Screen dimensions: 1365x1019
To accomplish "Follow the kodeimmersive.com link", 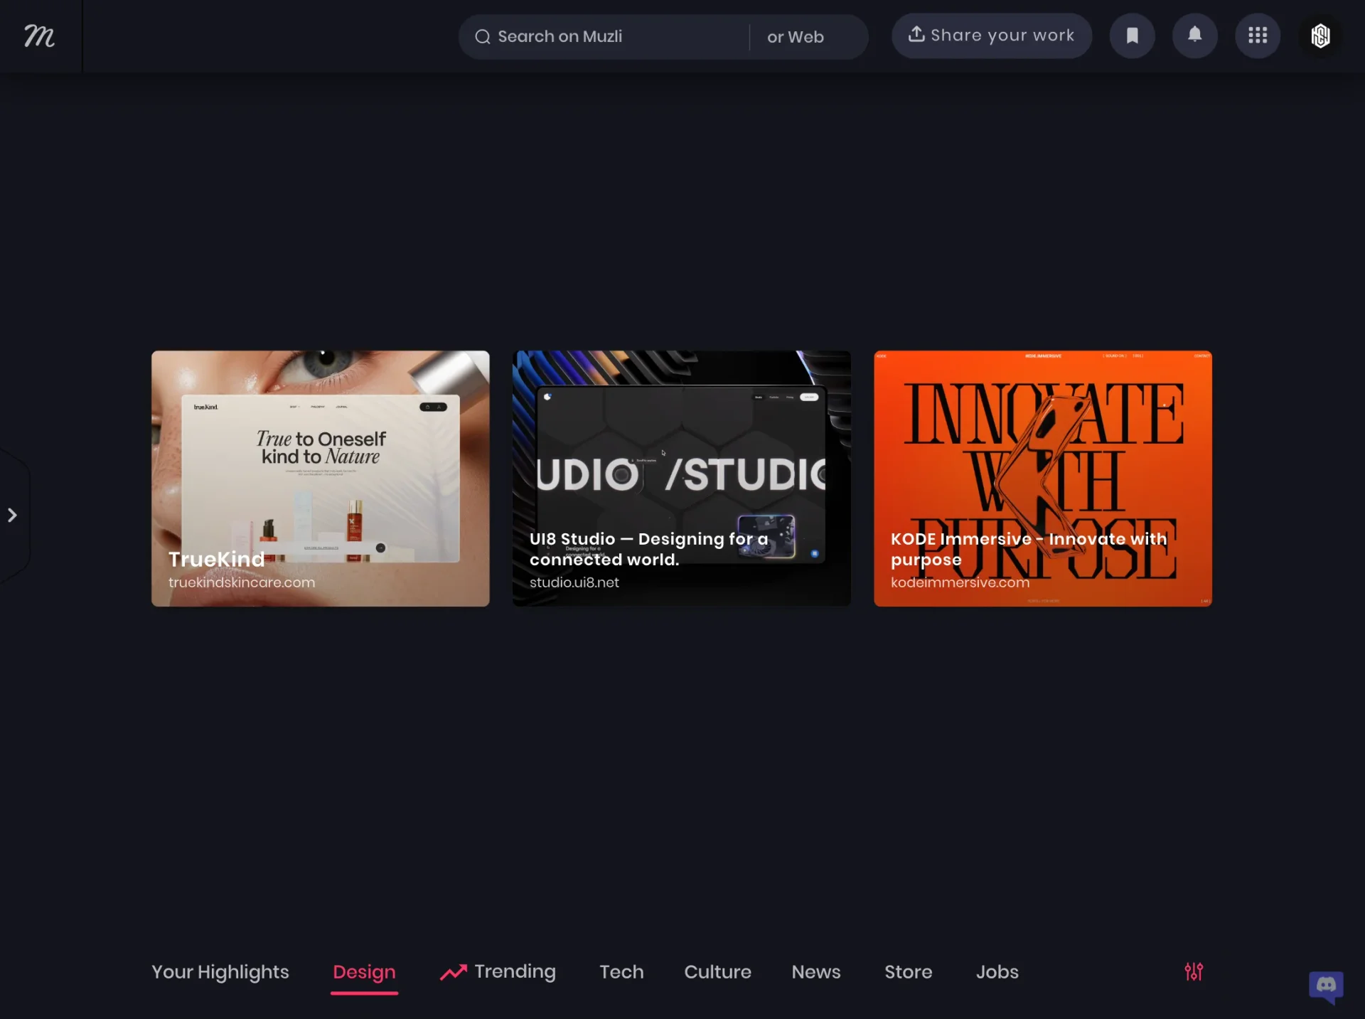I will (960, 582).
